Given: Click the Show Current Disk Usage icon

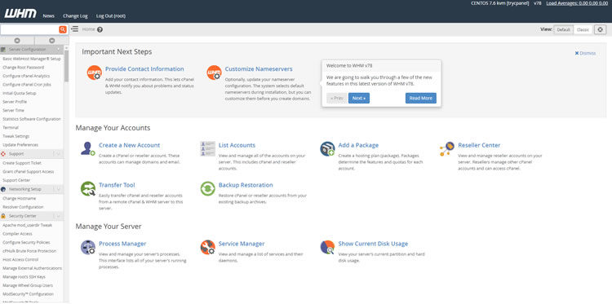Looking at the screenshot, I should click(327, 248).
